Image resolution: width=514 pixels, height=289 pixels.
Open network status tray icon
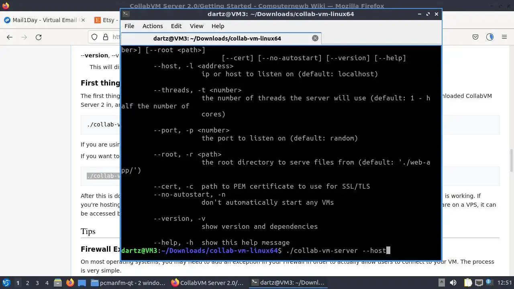[479, 283]
